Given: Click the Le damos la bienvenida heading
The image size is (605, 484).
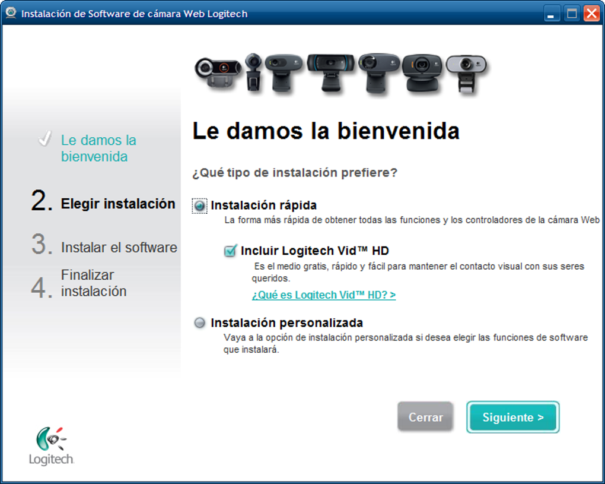Looking at the screenshot, I should (326, 131).
